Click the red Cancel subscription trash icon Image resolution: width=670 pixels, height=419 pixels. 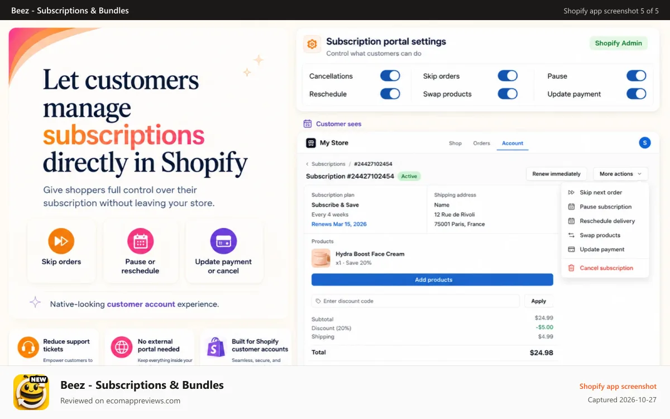click(x=571, y=268)
